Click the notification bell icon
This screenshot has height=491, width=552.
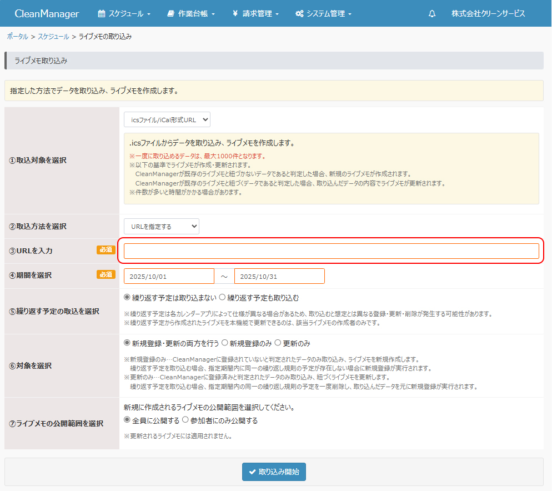coord(432,14)
